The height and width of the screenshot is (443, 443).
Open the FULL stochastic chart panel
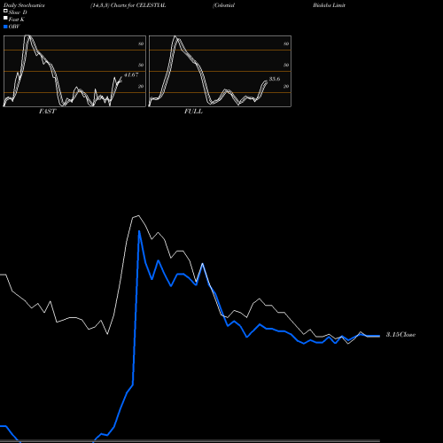click(x=220, y=71)
